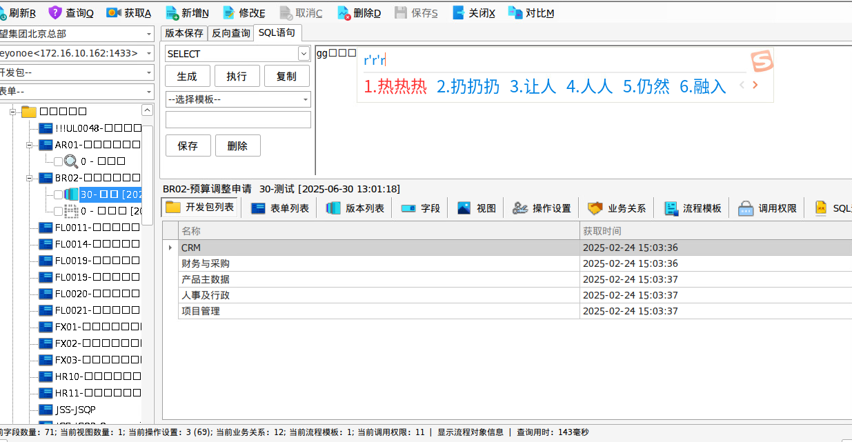This screenshot has height=442, width=852.
Task: Switch to the 版本保存 tab
Action: pos(184,33)
